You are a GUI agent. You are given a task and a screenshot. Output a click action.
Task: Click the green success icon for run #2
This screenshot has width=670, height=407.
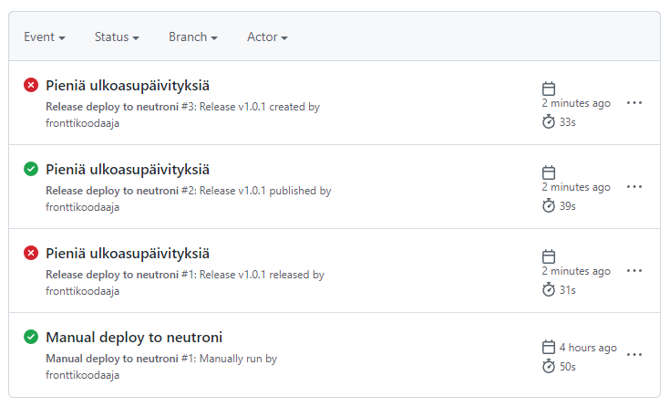point(31,169)
